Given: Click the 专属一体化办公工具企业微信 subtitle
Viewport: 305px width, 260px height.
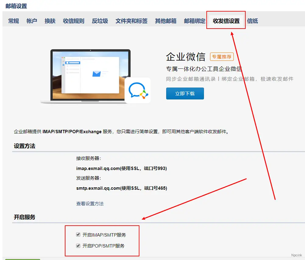Looking at the screenshot, I should pos(204,69).
